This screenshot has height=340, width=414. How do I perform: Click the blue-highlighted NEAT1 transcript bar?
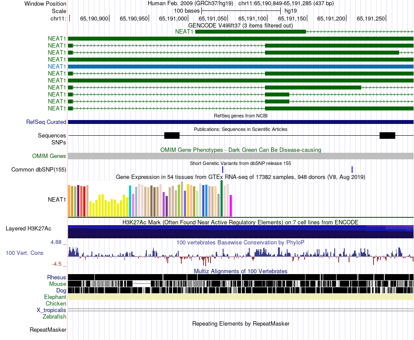point(241,66)
